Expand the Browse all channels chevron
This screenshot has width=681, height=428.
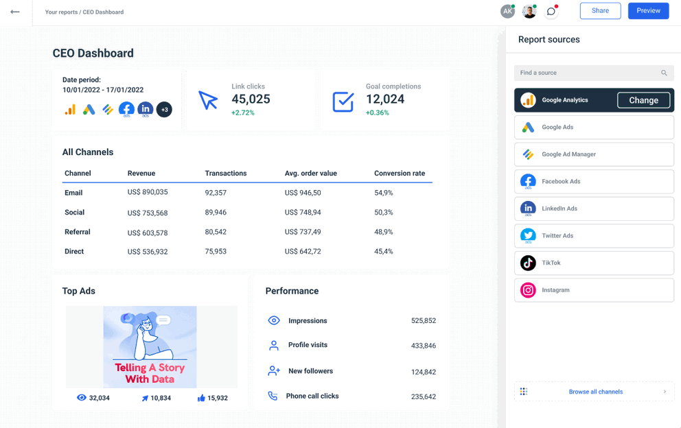[x=663, y=391]
